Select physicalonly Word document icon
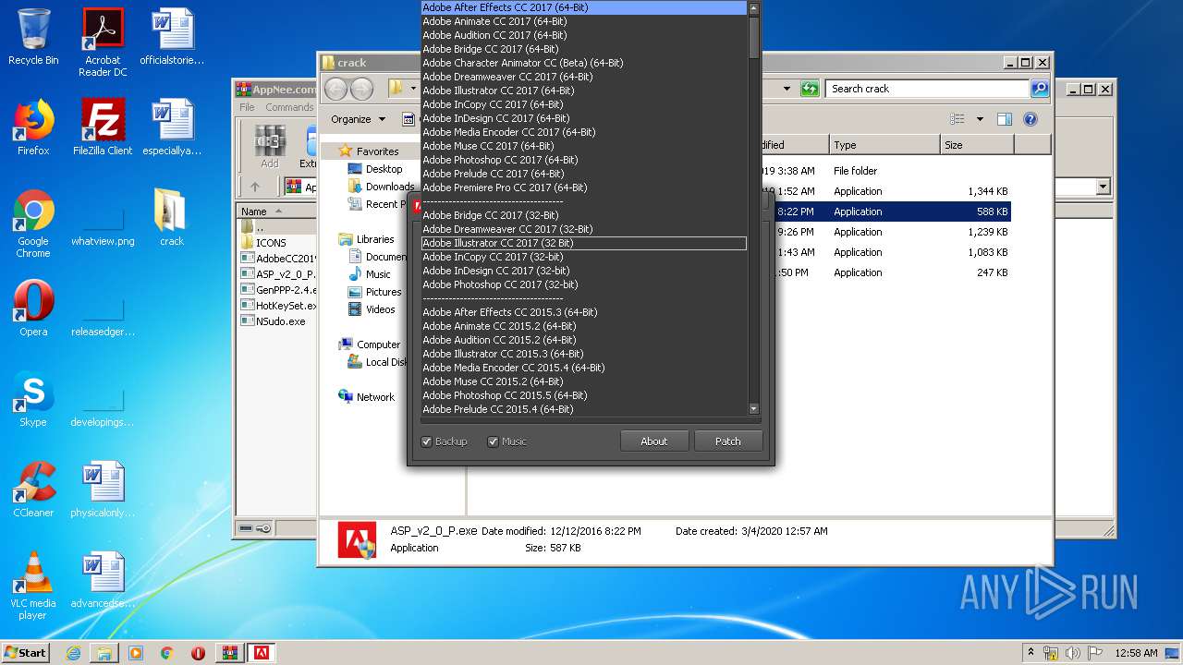 click(x=103, y=489)
